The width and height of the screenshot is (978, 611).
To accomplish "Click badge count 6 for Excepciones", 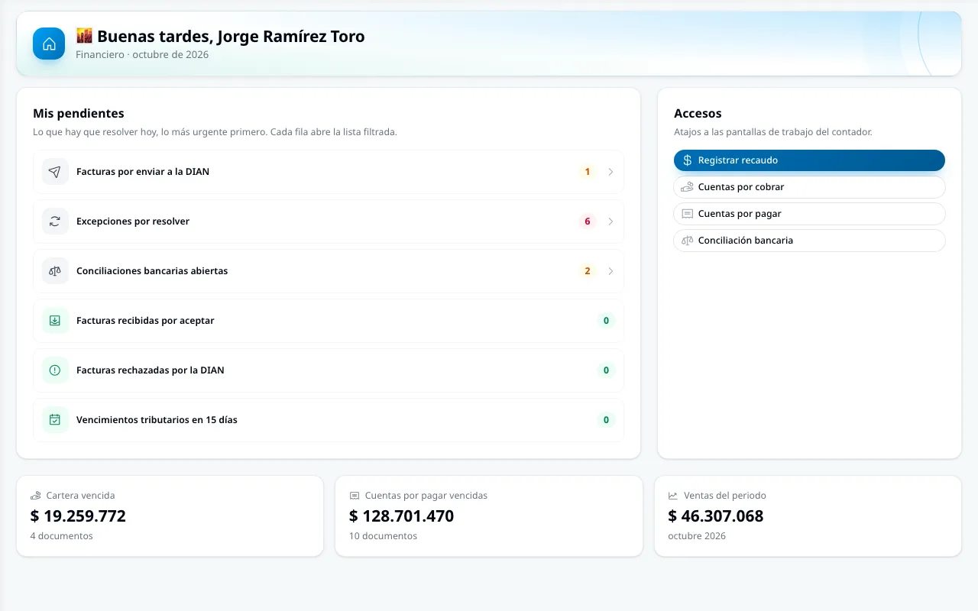I will [588, 221].
